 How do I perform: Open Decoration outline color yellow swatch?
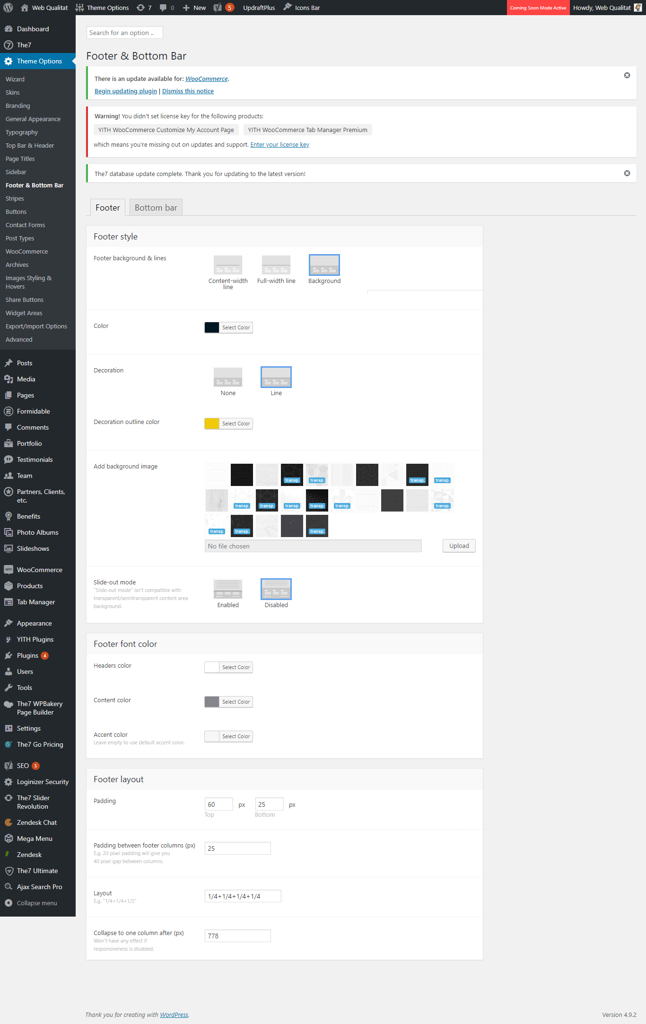point(212,424)
